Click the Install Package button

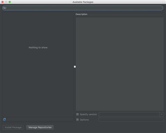(x=13, y=127)
